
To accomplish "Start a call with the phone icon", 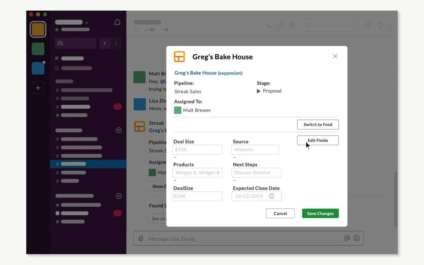I will click(x=269, y=25).
